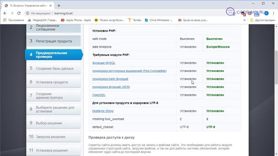Open Other bookmarks folder
Image resolution: width=278 pixels, height=156 pixels.
pos(262,20)
